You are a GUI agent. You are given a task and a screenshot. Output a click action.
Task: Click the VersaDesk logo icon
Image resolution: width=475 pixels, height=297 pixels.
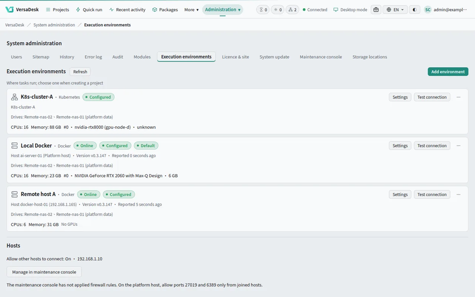(x=10, y=10)
